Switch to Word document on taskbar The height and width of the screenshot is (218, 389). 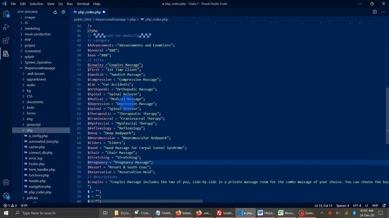(x=266, y=213)
